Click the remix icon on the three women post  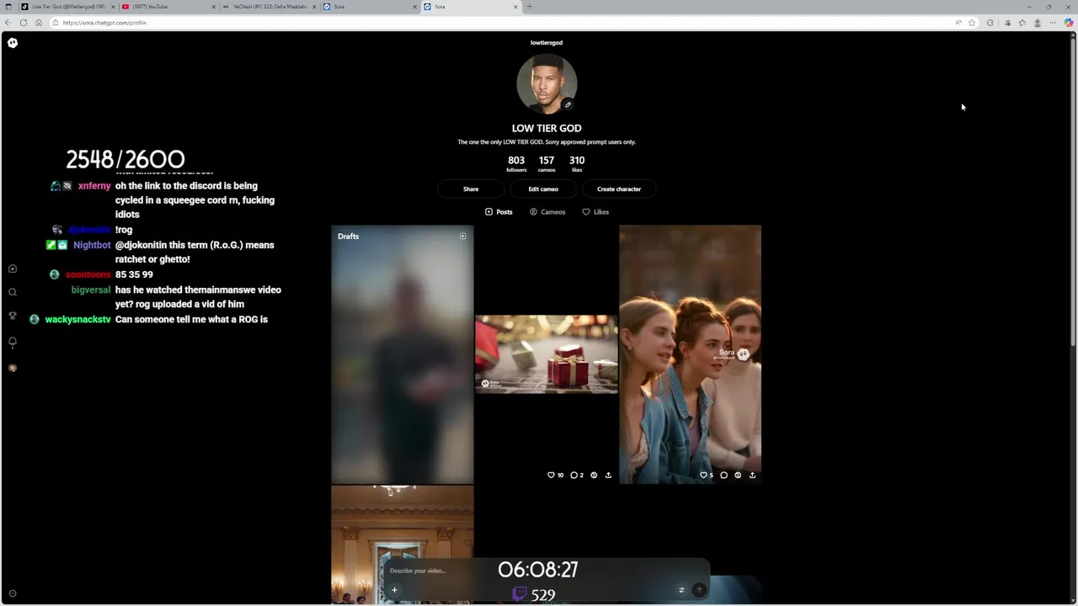point(738,475)
